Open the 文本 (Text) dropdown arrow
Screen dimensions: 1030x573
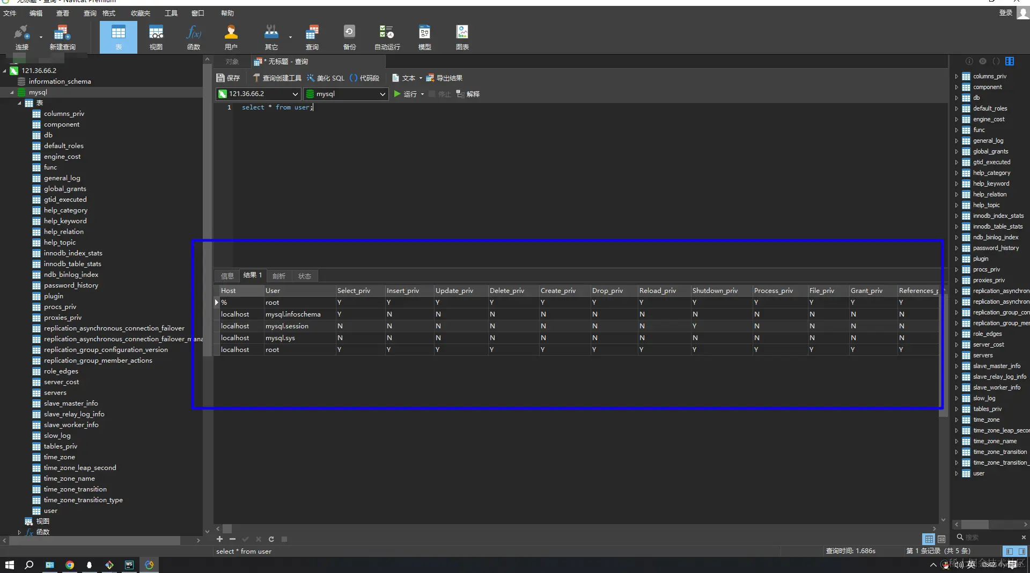point(421,78)
